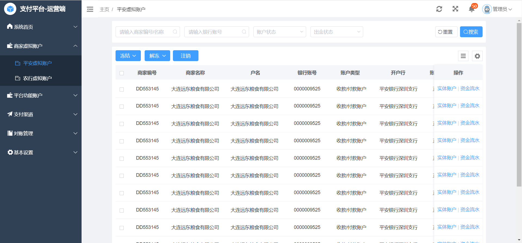Image resolution: width=522 pixels, height=243 pixels.
Task: Click ledger icon beside 对账管理
Action: pos(10,133)
